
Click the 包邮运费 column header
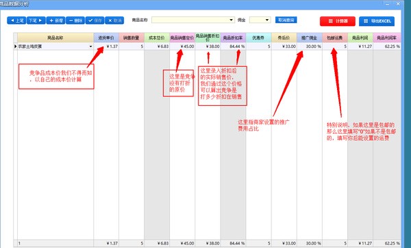pyautogui.click(x=335, y=38)
